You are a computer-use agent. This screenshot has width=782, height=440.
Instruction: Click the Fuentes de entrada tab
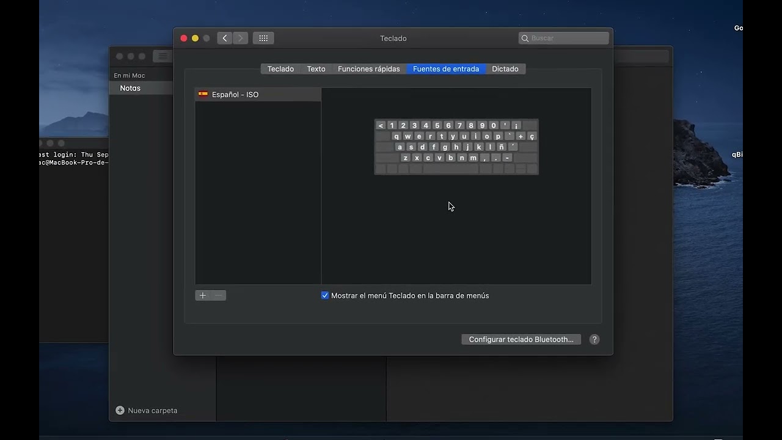pos(446,69)
